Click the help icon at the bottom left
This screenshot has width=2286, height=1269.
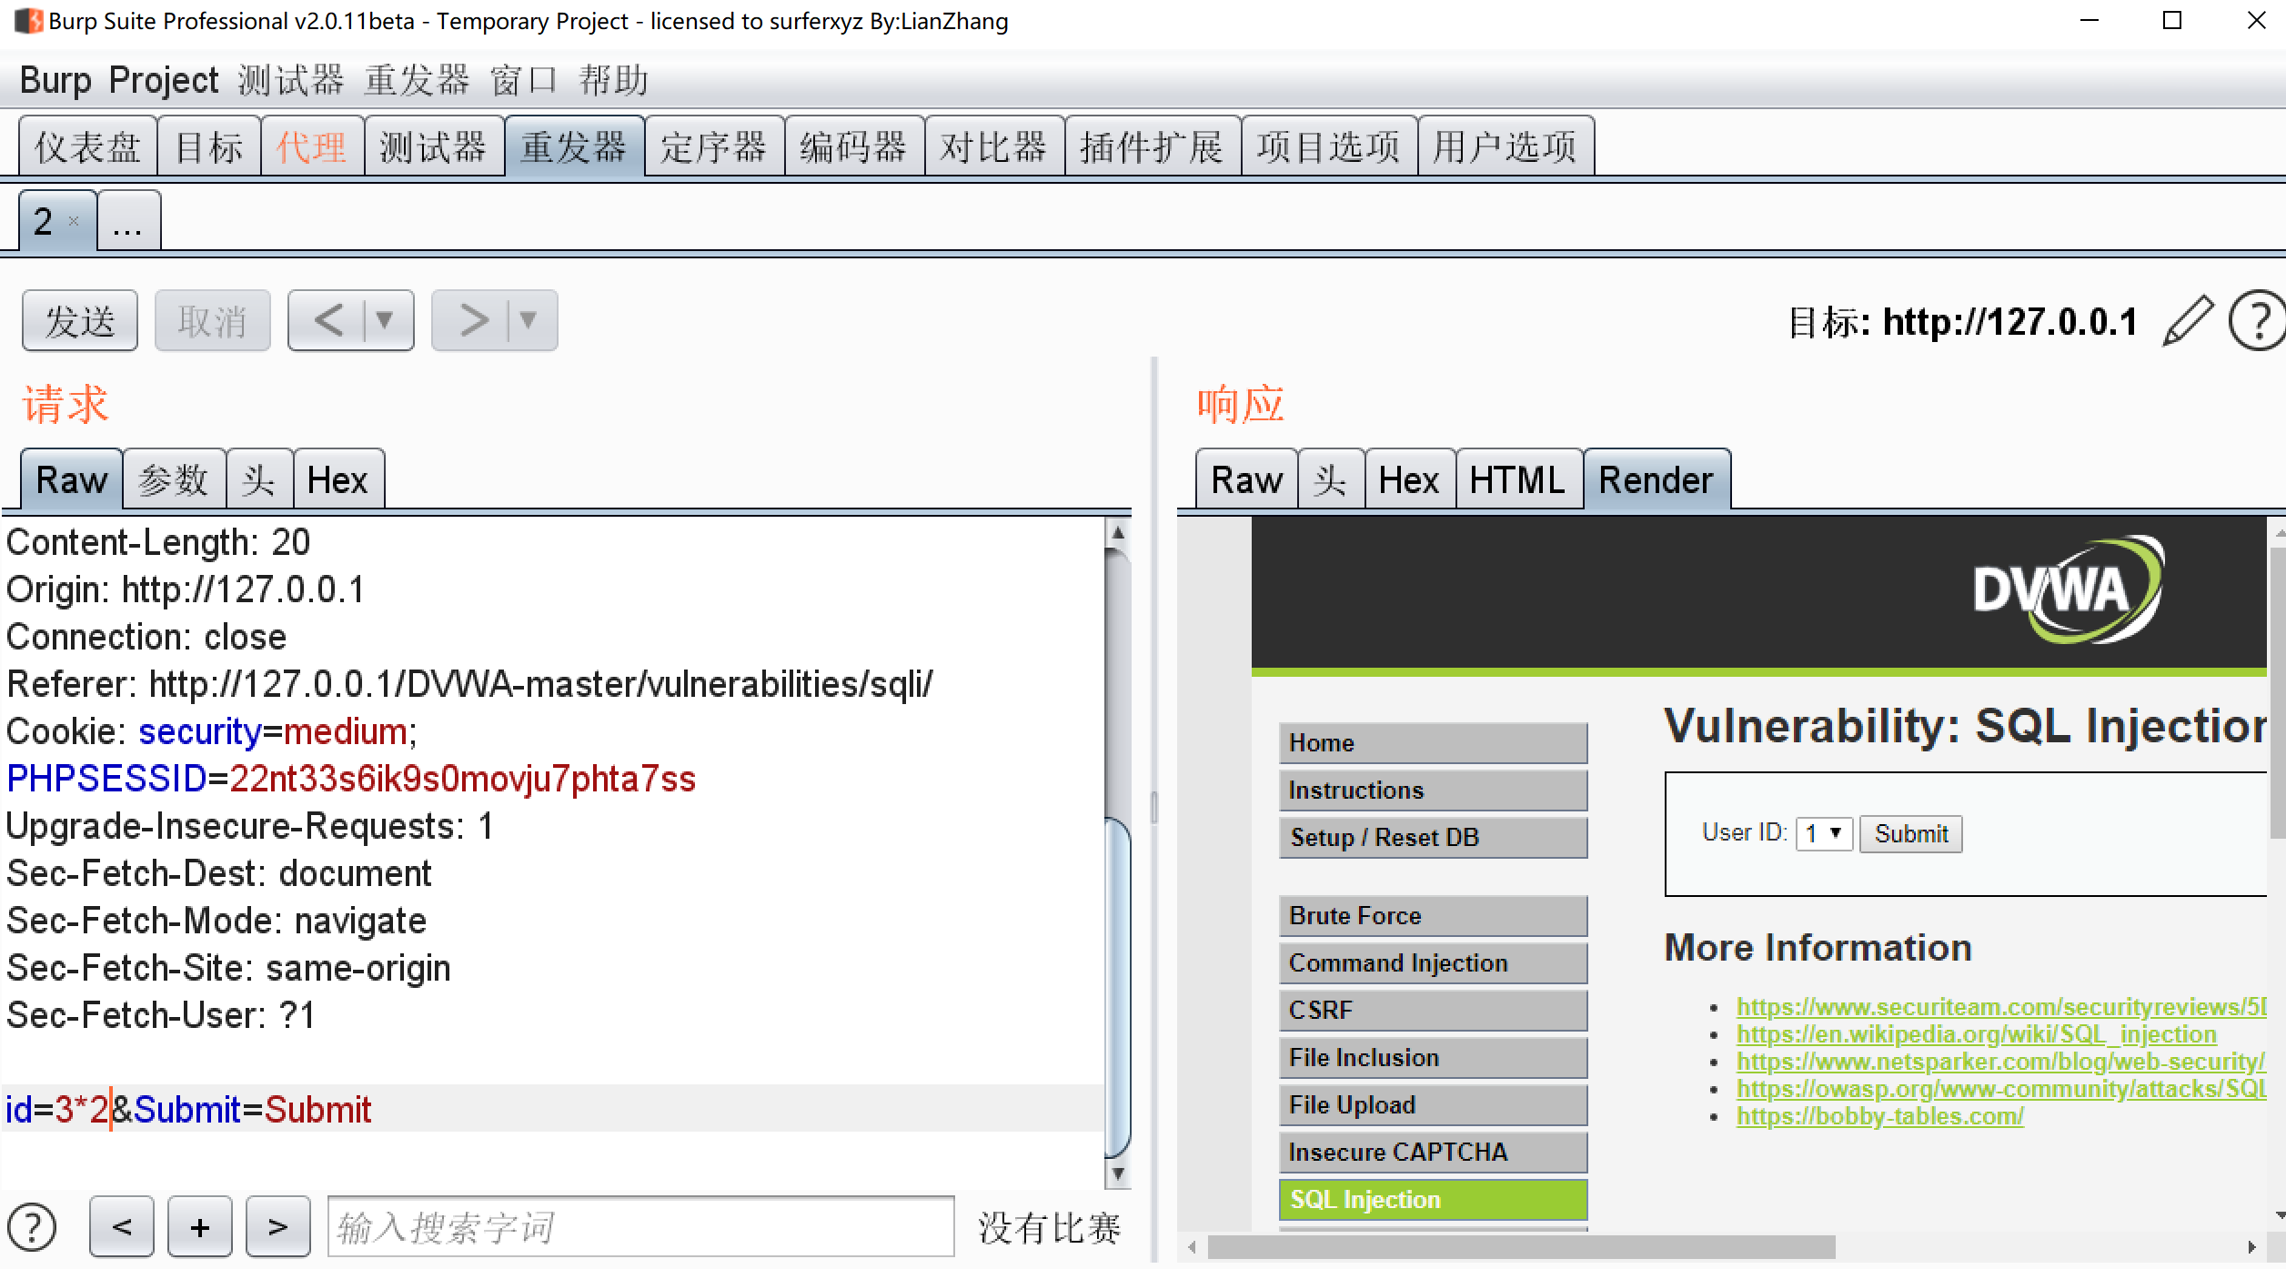tap(30, 1226)
